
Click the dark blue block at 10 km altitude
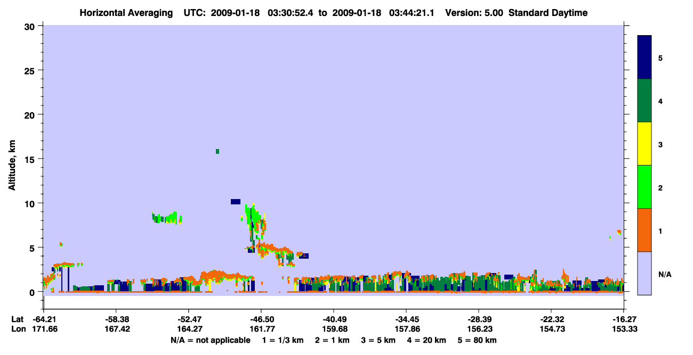(x=236, y=202)
